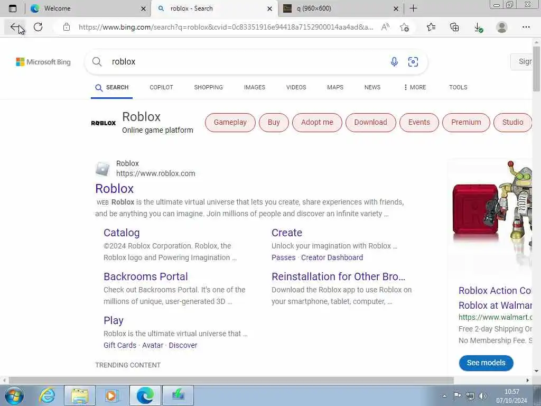Click the Events chip
This screenshot has width=541, height=406.
pos(419,123)
